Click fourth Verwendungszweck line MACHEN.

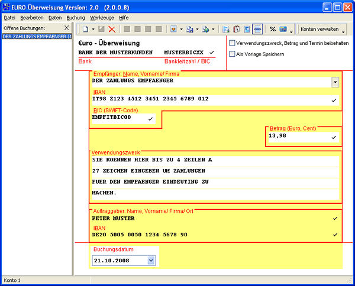[x=215, y=194]
